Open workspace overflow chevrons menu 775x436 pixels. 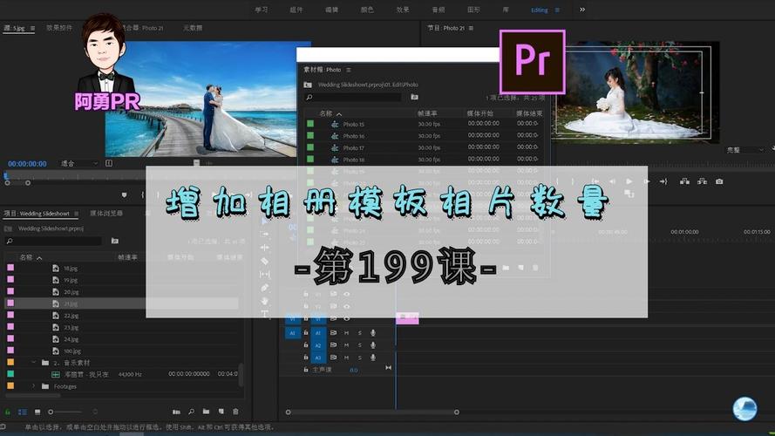point(582,10)
